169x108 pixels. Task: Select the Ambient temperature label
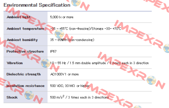tap(25, 29)
